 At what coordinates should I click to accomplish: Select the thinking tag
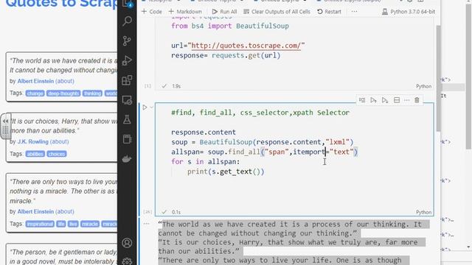[x=92, y=93]
